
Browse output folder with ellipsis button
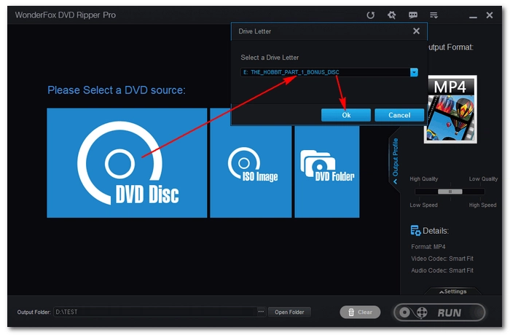pos(261,312)
